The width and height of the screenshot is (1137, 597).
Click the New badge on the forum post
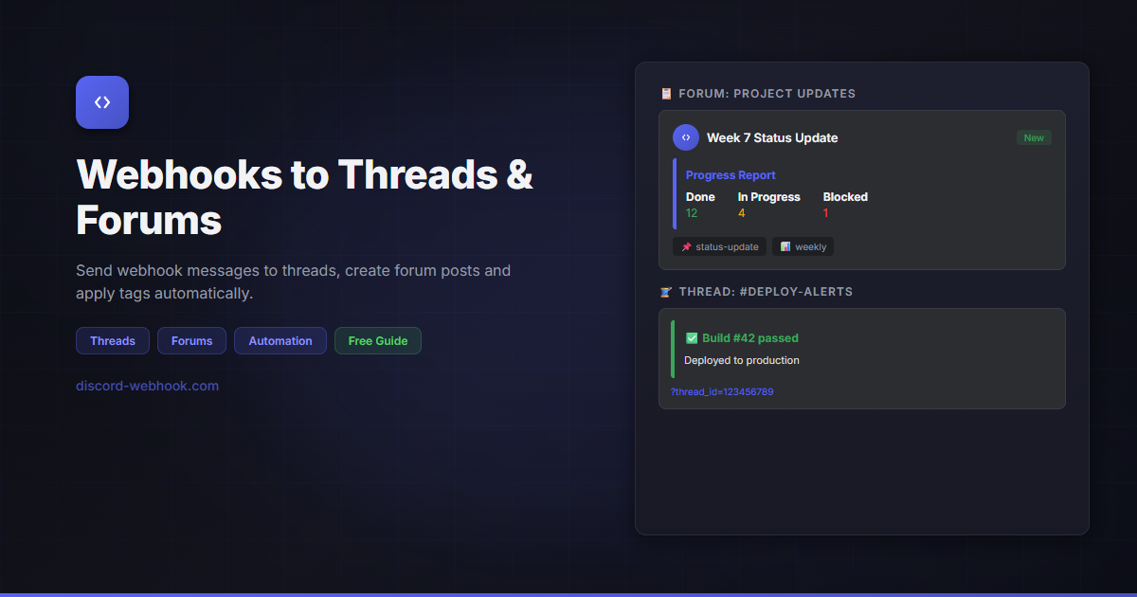pos(1034,136)
